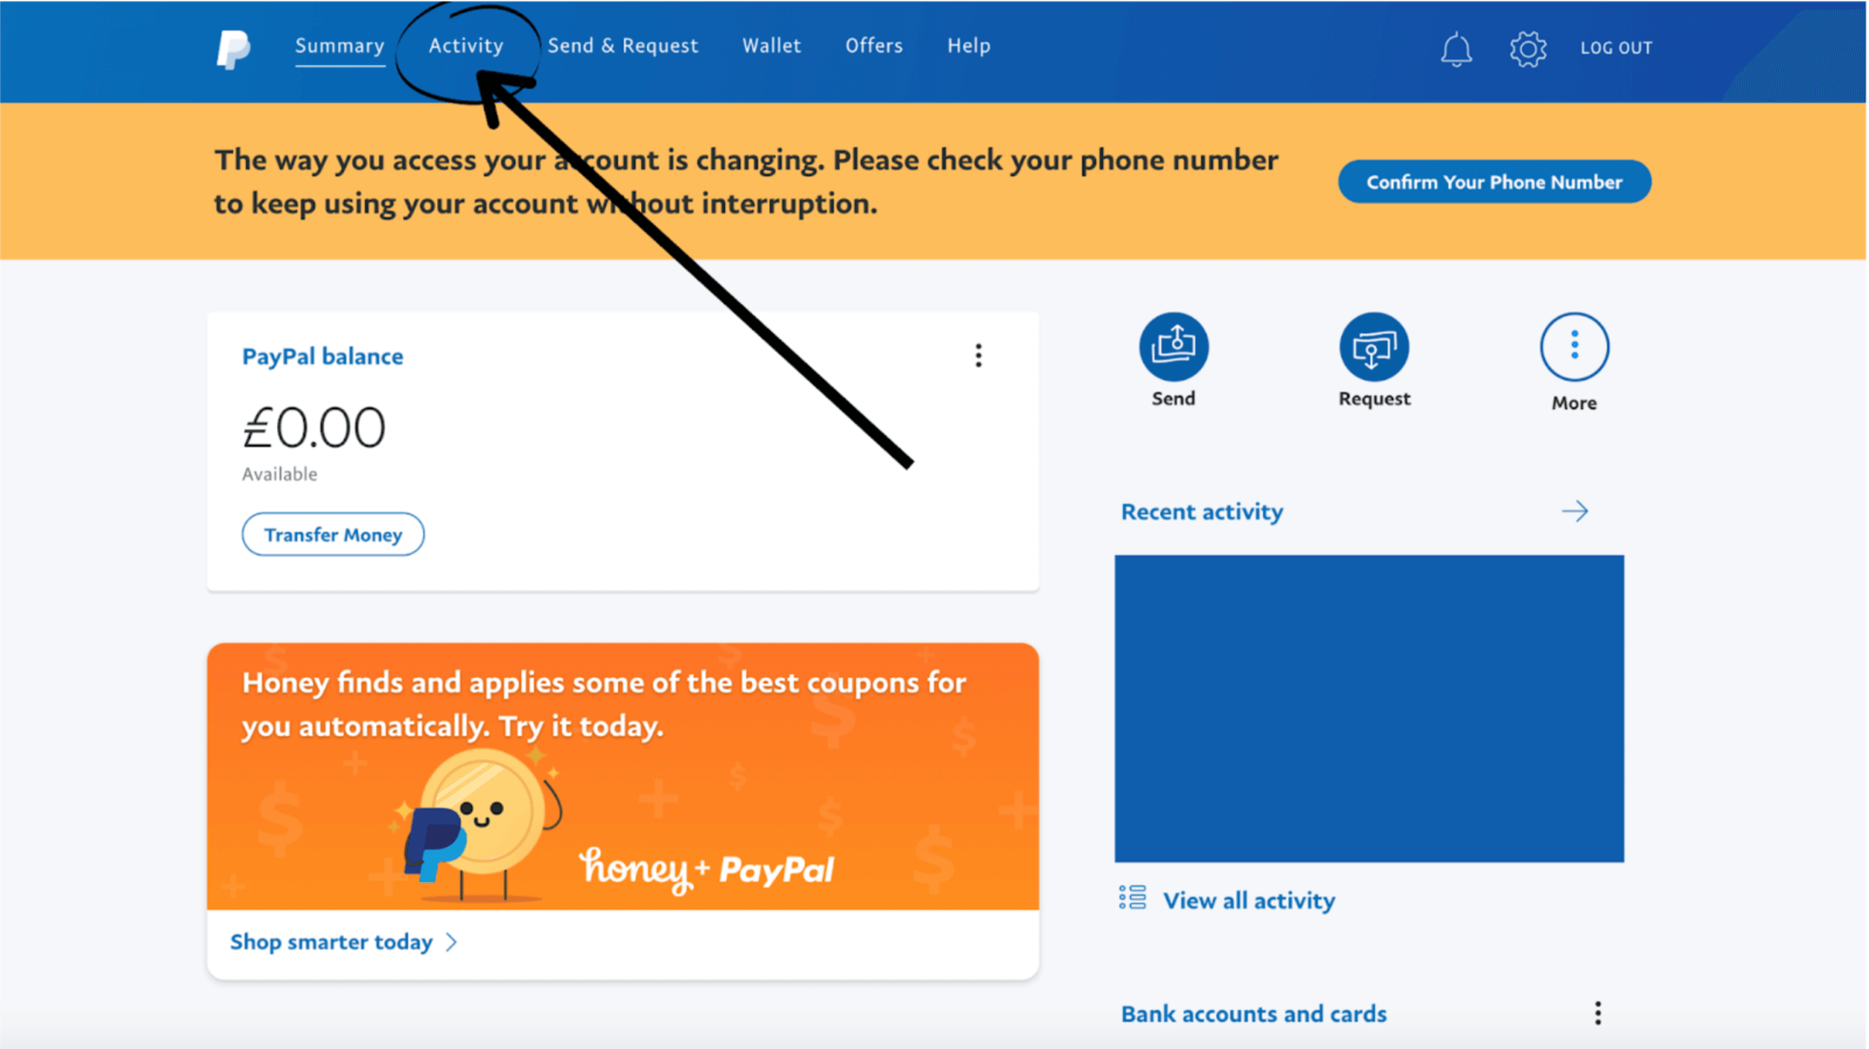
Task: Click the View all activity icon
Action: click(1135, 900)
